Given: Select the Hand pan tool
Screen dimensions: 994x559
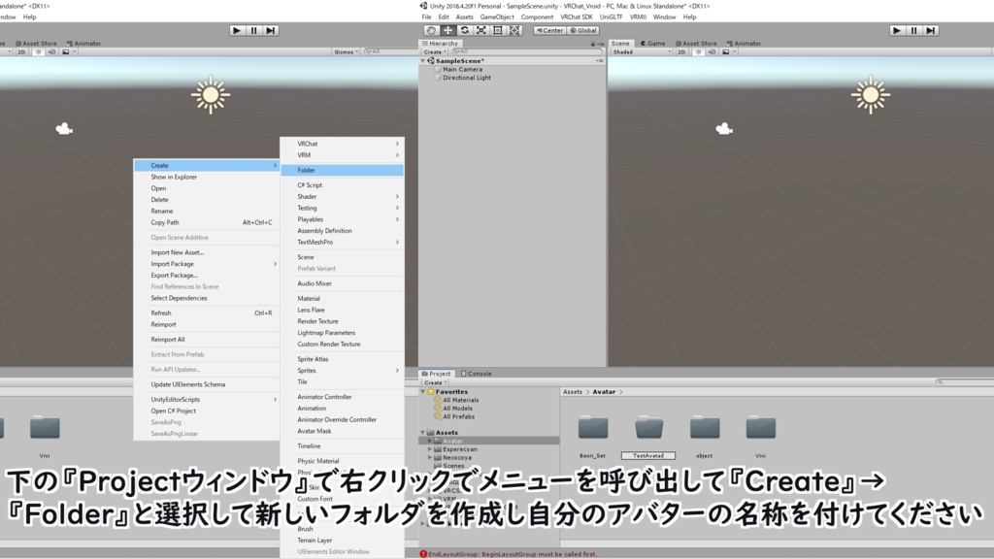Looking at the screenshot, I should (431, 30).
